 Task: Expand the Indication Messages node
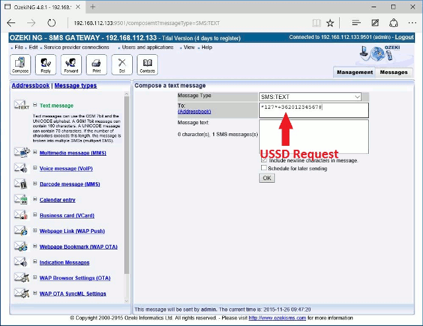click(x=35, y=261)
